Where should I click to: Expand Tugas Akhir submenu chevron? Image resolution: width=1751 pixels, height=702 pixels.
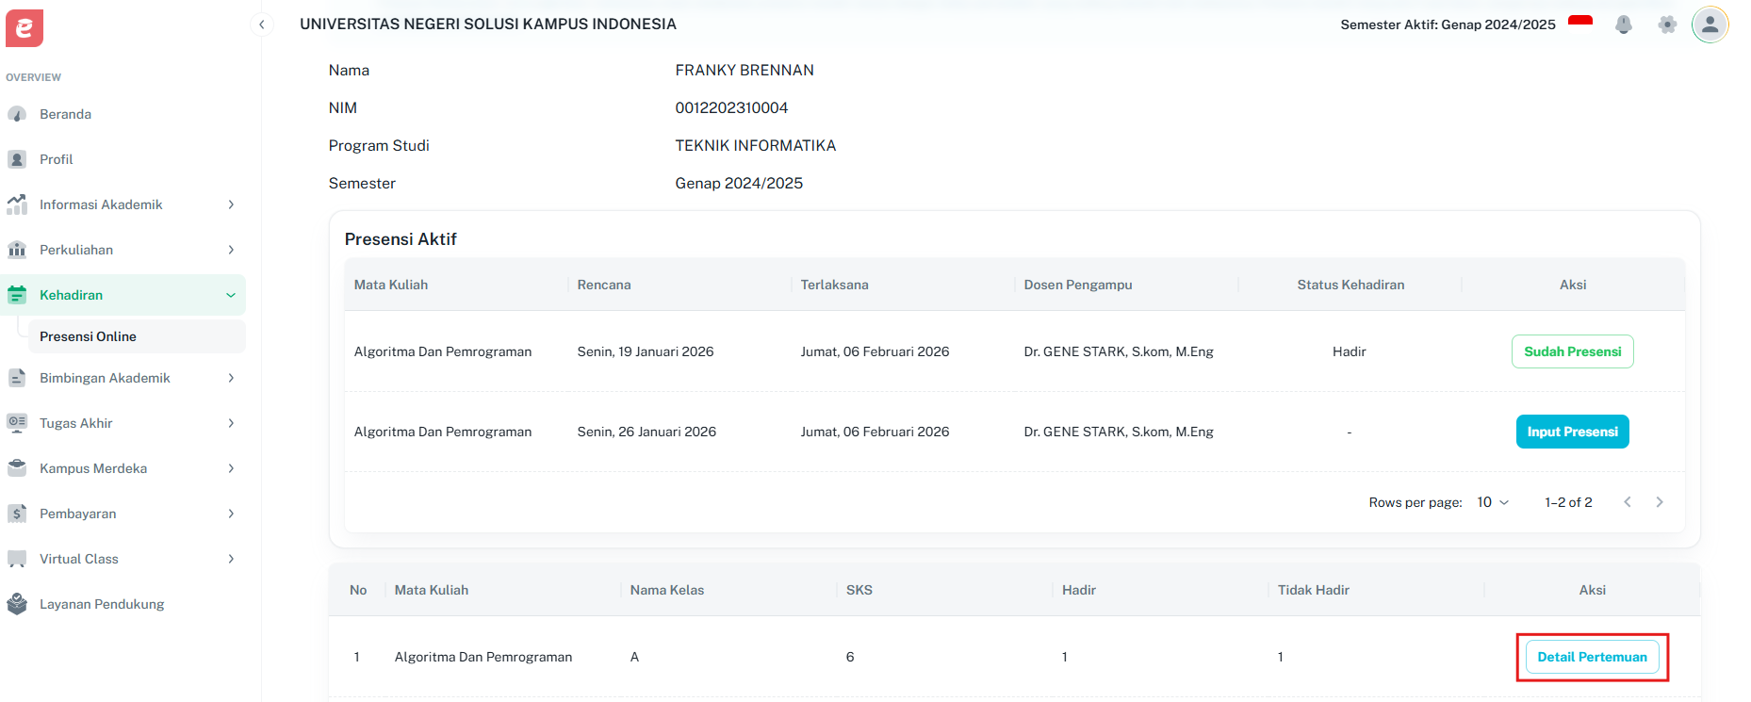(x=231, y=423)
